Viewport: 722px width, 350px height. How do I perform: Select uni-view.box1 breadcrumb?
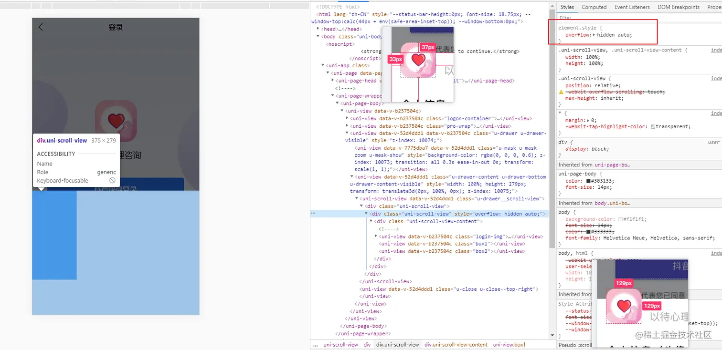coord(510,345)
